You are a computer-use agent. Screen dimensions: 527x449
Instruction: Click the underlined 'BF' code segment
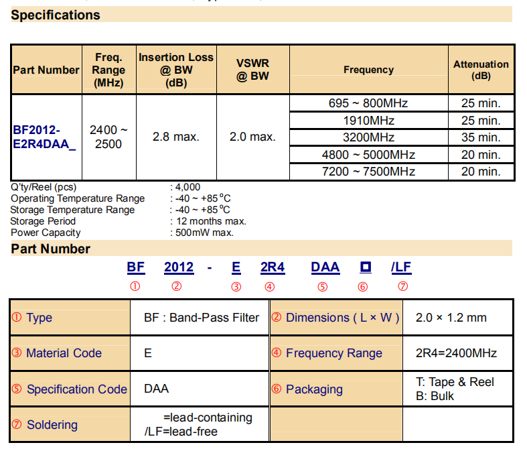pos(136,267)
